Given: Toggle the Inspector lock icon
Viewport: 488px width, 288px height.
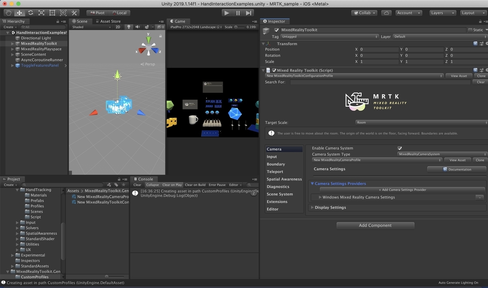Looking at the screenshot, I should (481, 21).
